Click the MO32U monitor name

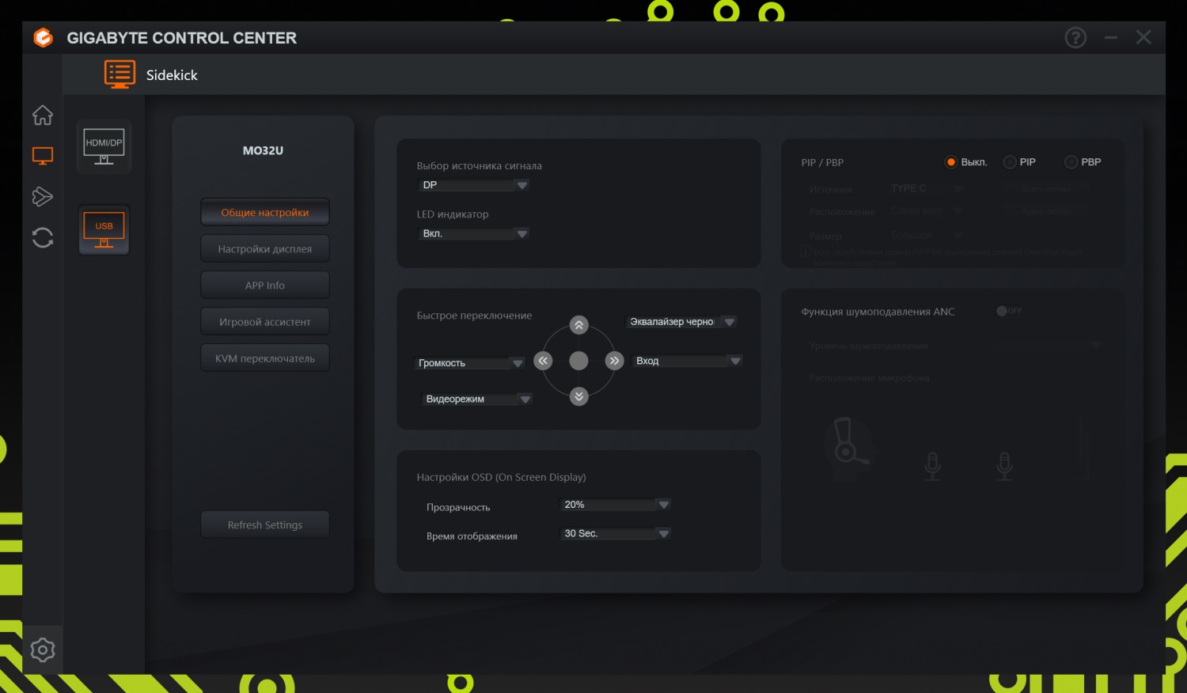pyautogui.click(x=263, y=150)
